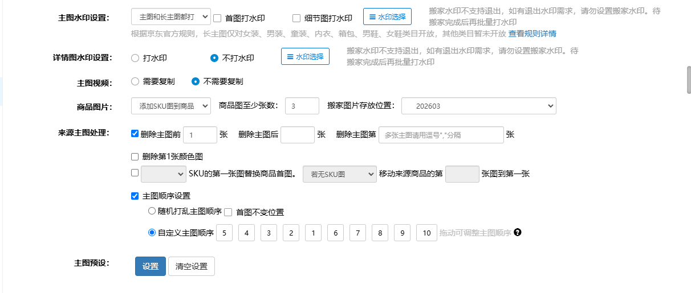Click the 清空设置 button
The image size is (691, 293).
192,266
